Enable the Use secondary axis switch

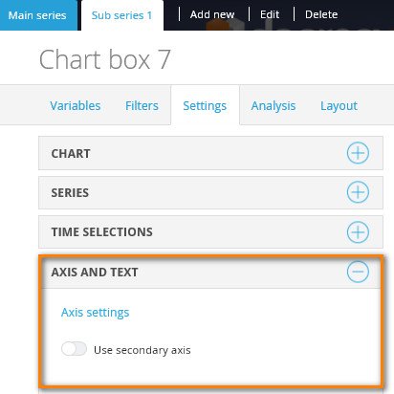pyautogui.click(x=74, y=349)
